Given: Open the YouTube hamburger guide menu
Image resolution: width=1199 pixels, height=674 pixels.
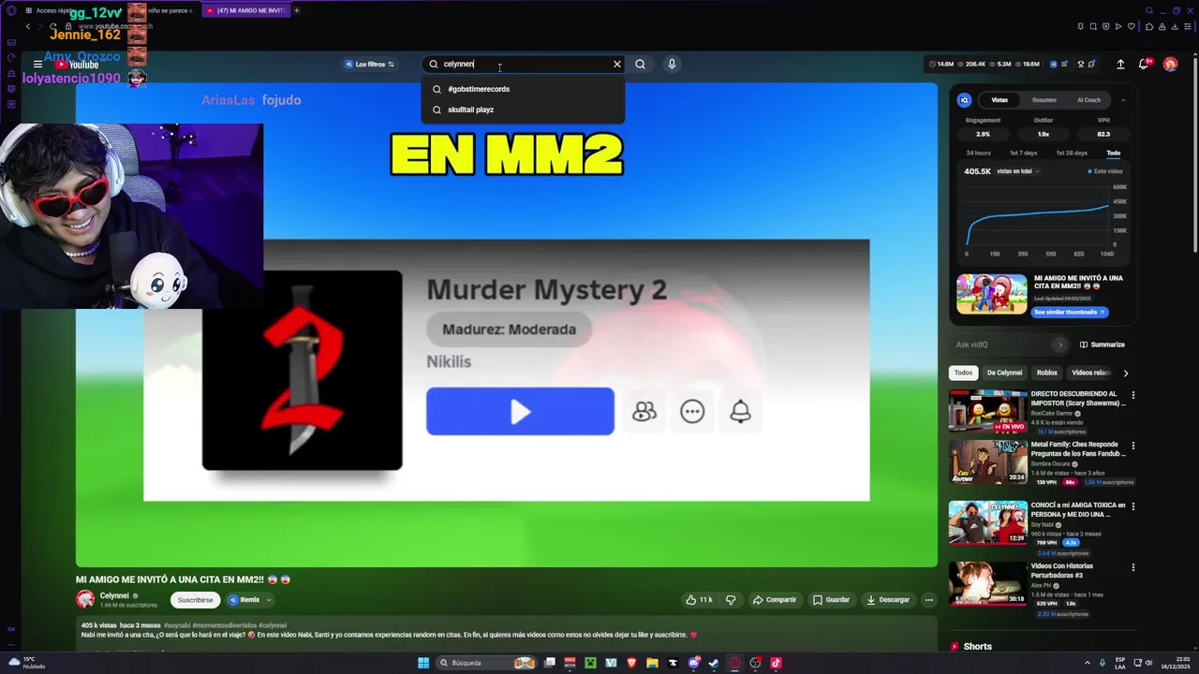Looking at the screenshot, I should point(37,65).
